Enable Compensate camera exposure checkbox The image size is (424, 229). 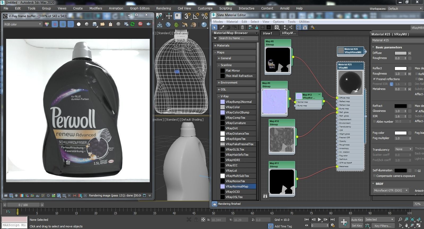click(x=374, y=176)
